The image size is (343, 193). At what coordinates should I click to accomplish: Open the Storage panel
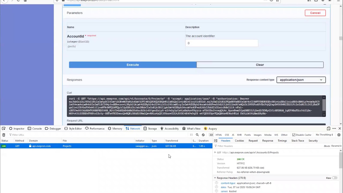point(150,129)
